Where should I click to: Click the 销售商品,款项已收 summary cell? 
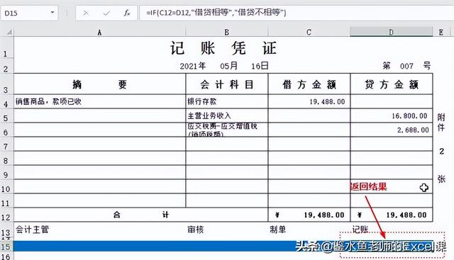99,101
